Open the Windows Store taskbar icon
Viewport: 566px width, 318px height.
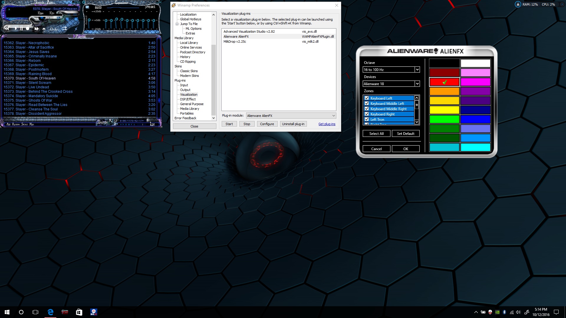click(x=79, y=312)
